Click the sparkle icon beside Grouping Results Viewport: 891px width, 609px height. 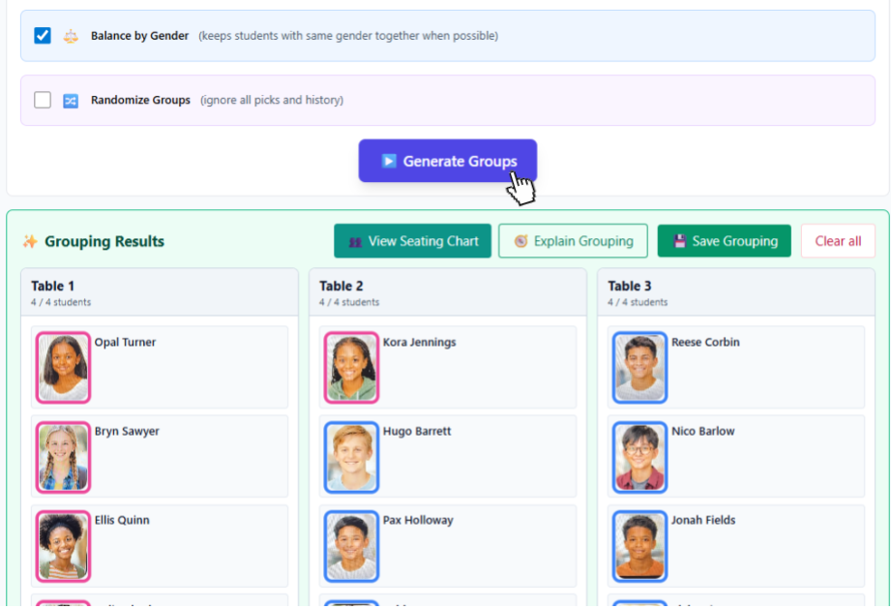(x=30, y=242)
